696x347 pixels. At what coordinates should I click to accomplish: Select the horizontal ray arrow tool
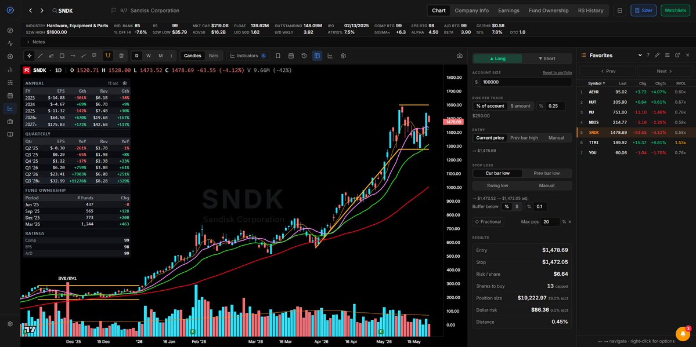tap(73, 56)
